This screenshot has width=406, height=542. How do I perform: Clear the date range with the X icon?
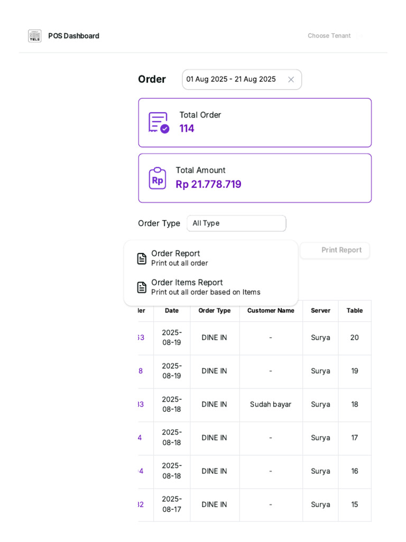tap(291, 79)
